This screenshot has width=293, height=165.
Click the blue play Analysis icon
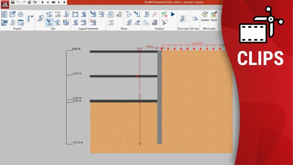pyautogui.click(x=173, y=14)
